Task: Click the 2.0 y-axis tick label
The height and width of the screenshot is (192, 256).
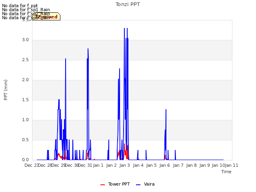Action: pyautogui.click(x=25, y=80)
